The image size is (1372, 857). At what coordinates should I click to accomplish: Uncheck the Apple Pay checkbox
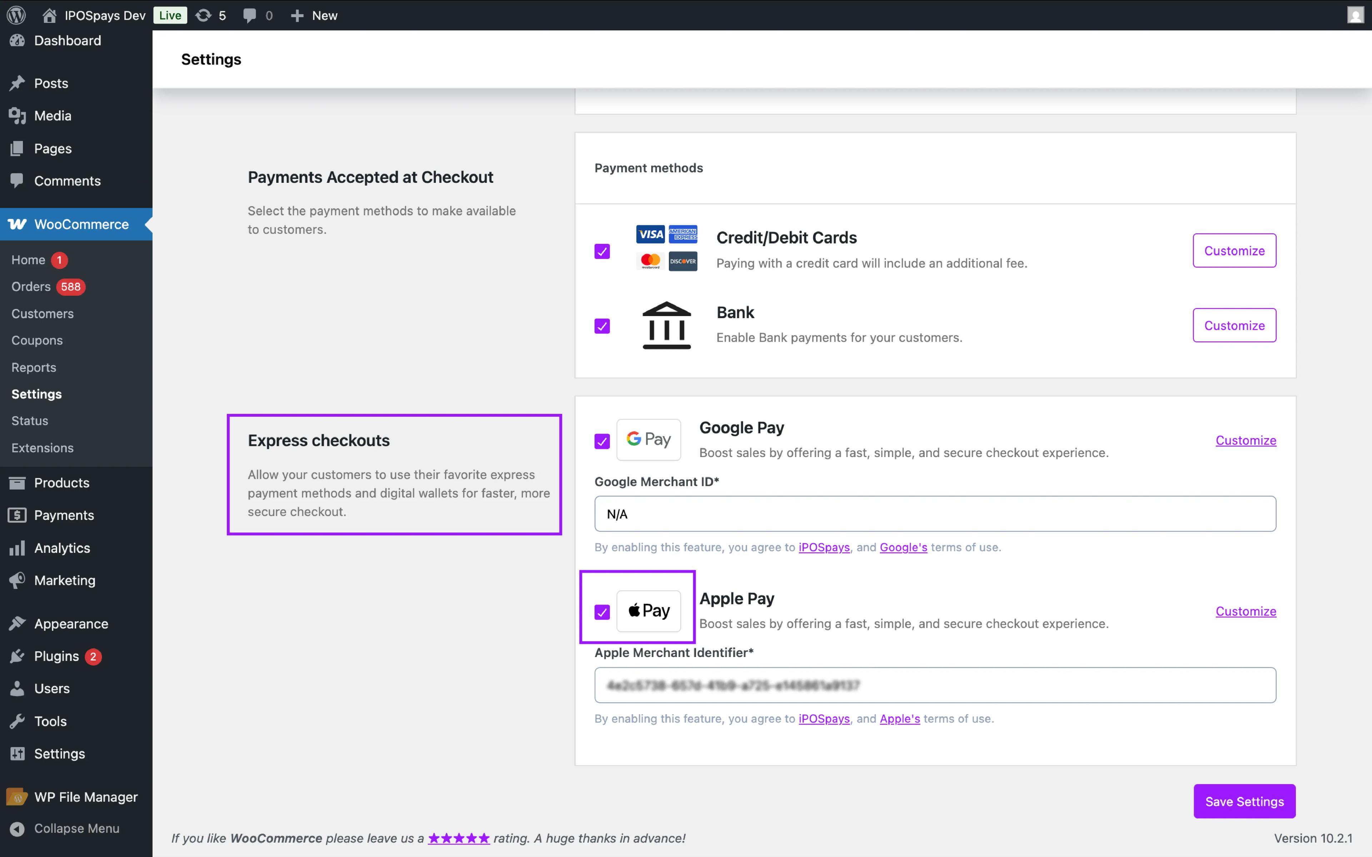pos(602,612)
